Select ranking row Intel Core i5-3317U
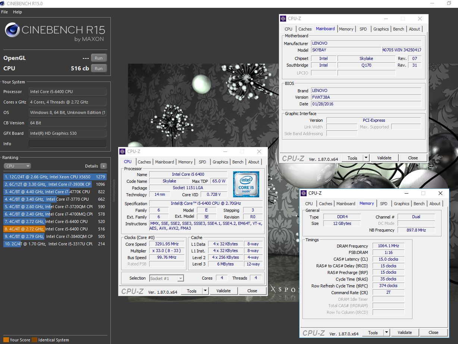Screen dimensions: 458x344 [x=55, y=244]
